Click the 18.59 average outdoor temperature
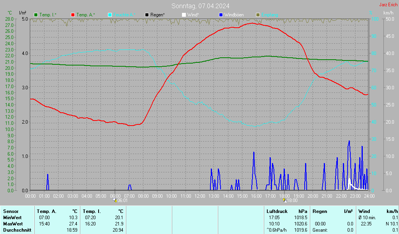The height and width of the screenshot is (234, 399). point(72,230)
